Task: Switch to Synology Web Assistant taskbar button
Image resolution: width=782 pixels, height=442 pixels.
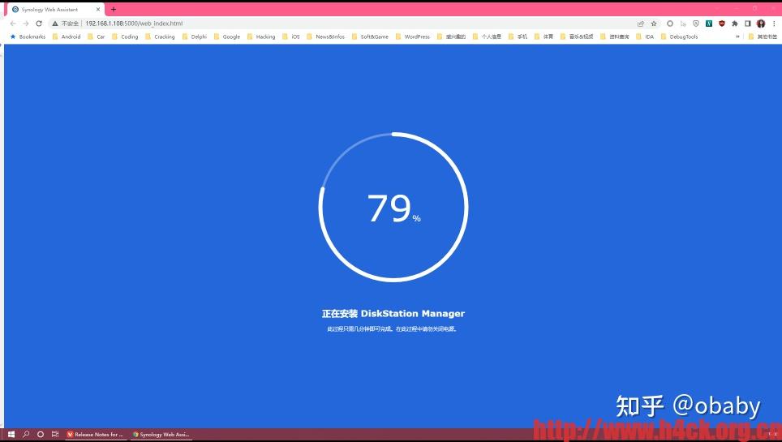Action: pos(161,434)
